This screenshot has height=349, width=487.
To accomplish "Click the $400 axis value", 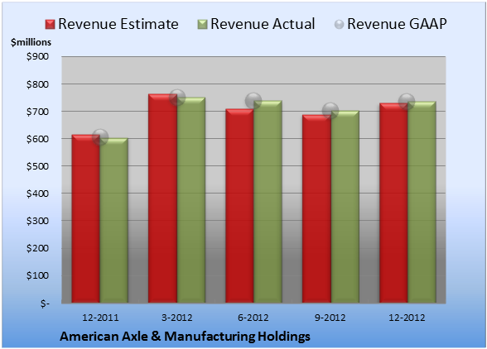I will 37,194.
